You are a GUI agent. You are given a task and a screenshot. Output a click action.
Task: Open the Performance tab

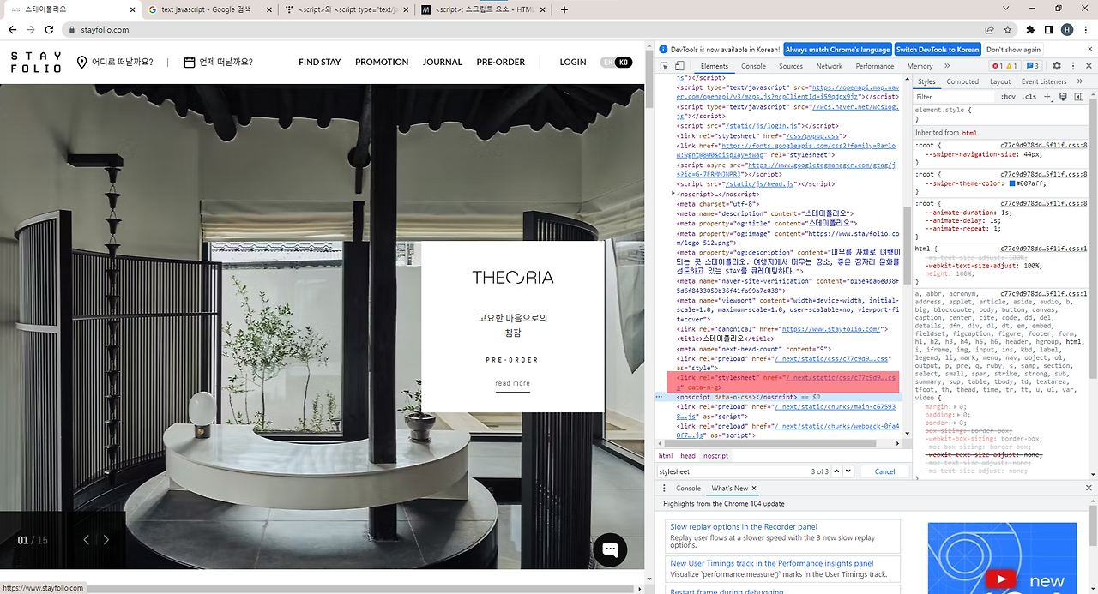[x=874, y=66]
